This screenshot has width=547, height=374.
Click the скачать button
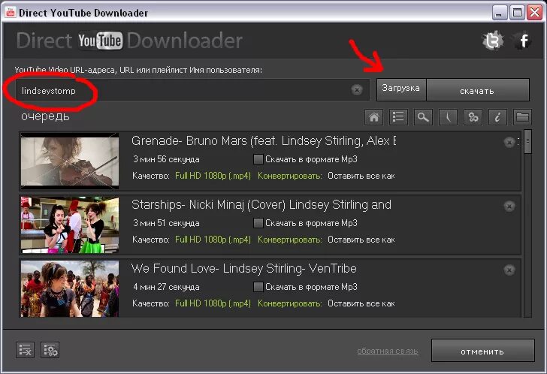(478, 91)
